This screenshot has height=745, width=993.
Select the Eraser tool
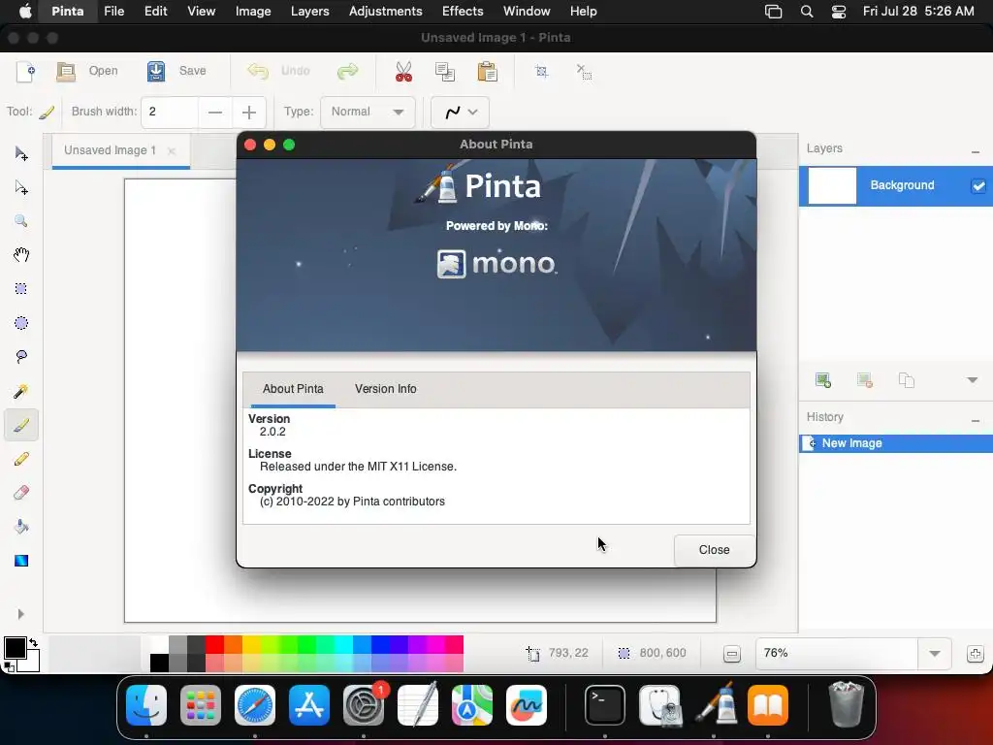[x=21, y=493]
